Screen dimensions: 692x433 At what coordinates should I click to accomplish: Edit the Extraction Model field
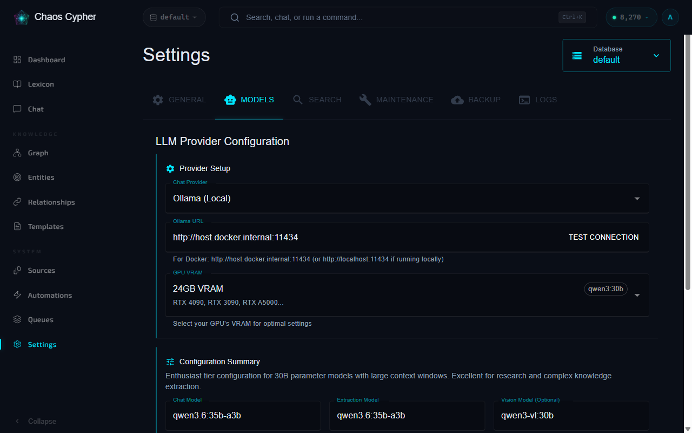tap(407, 416)
